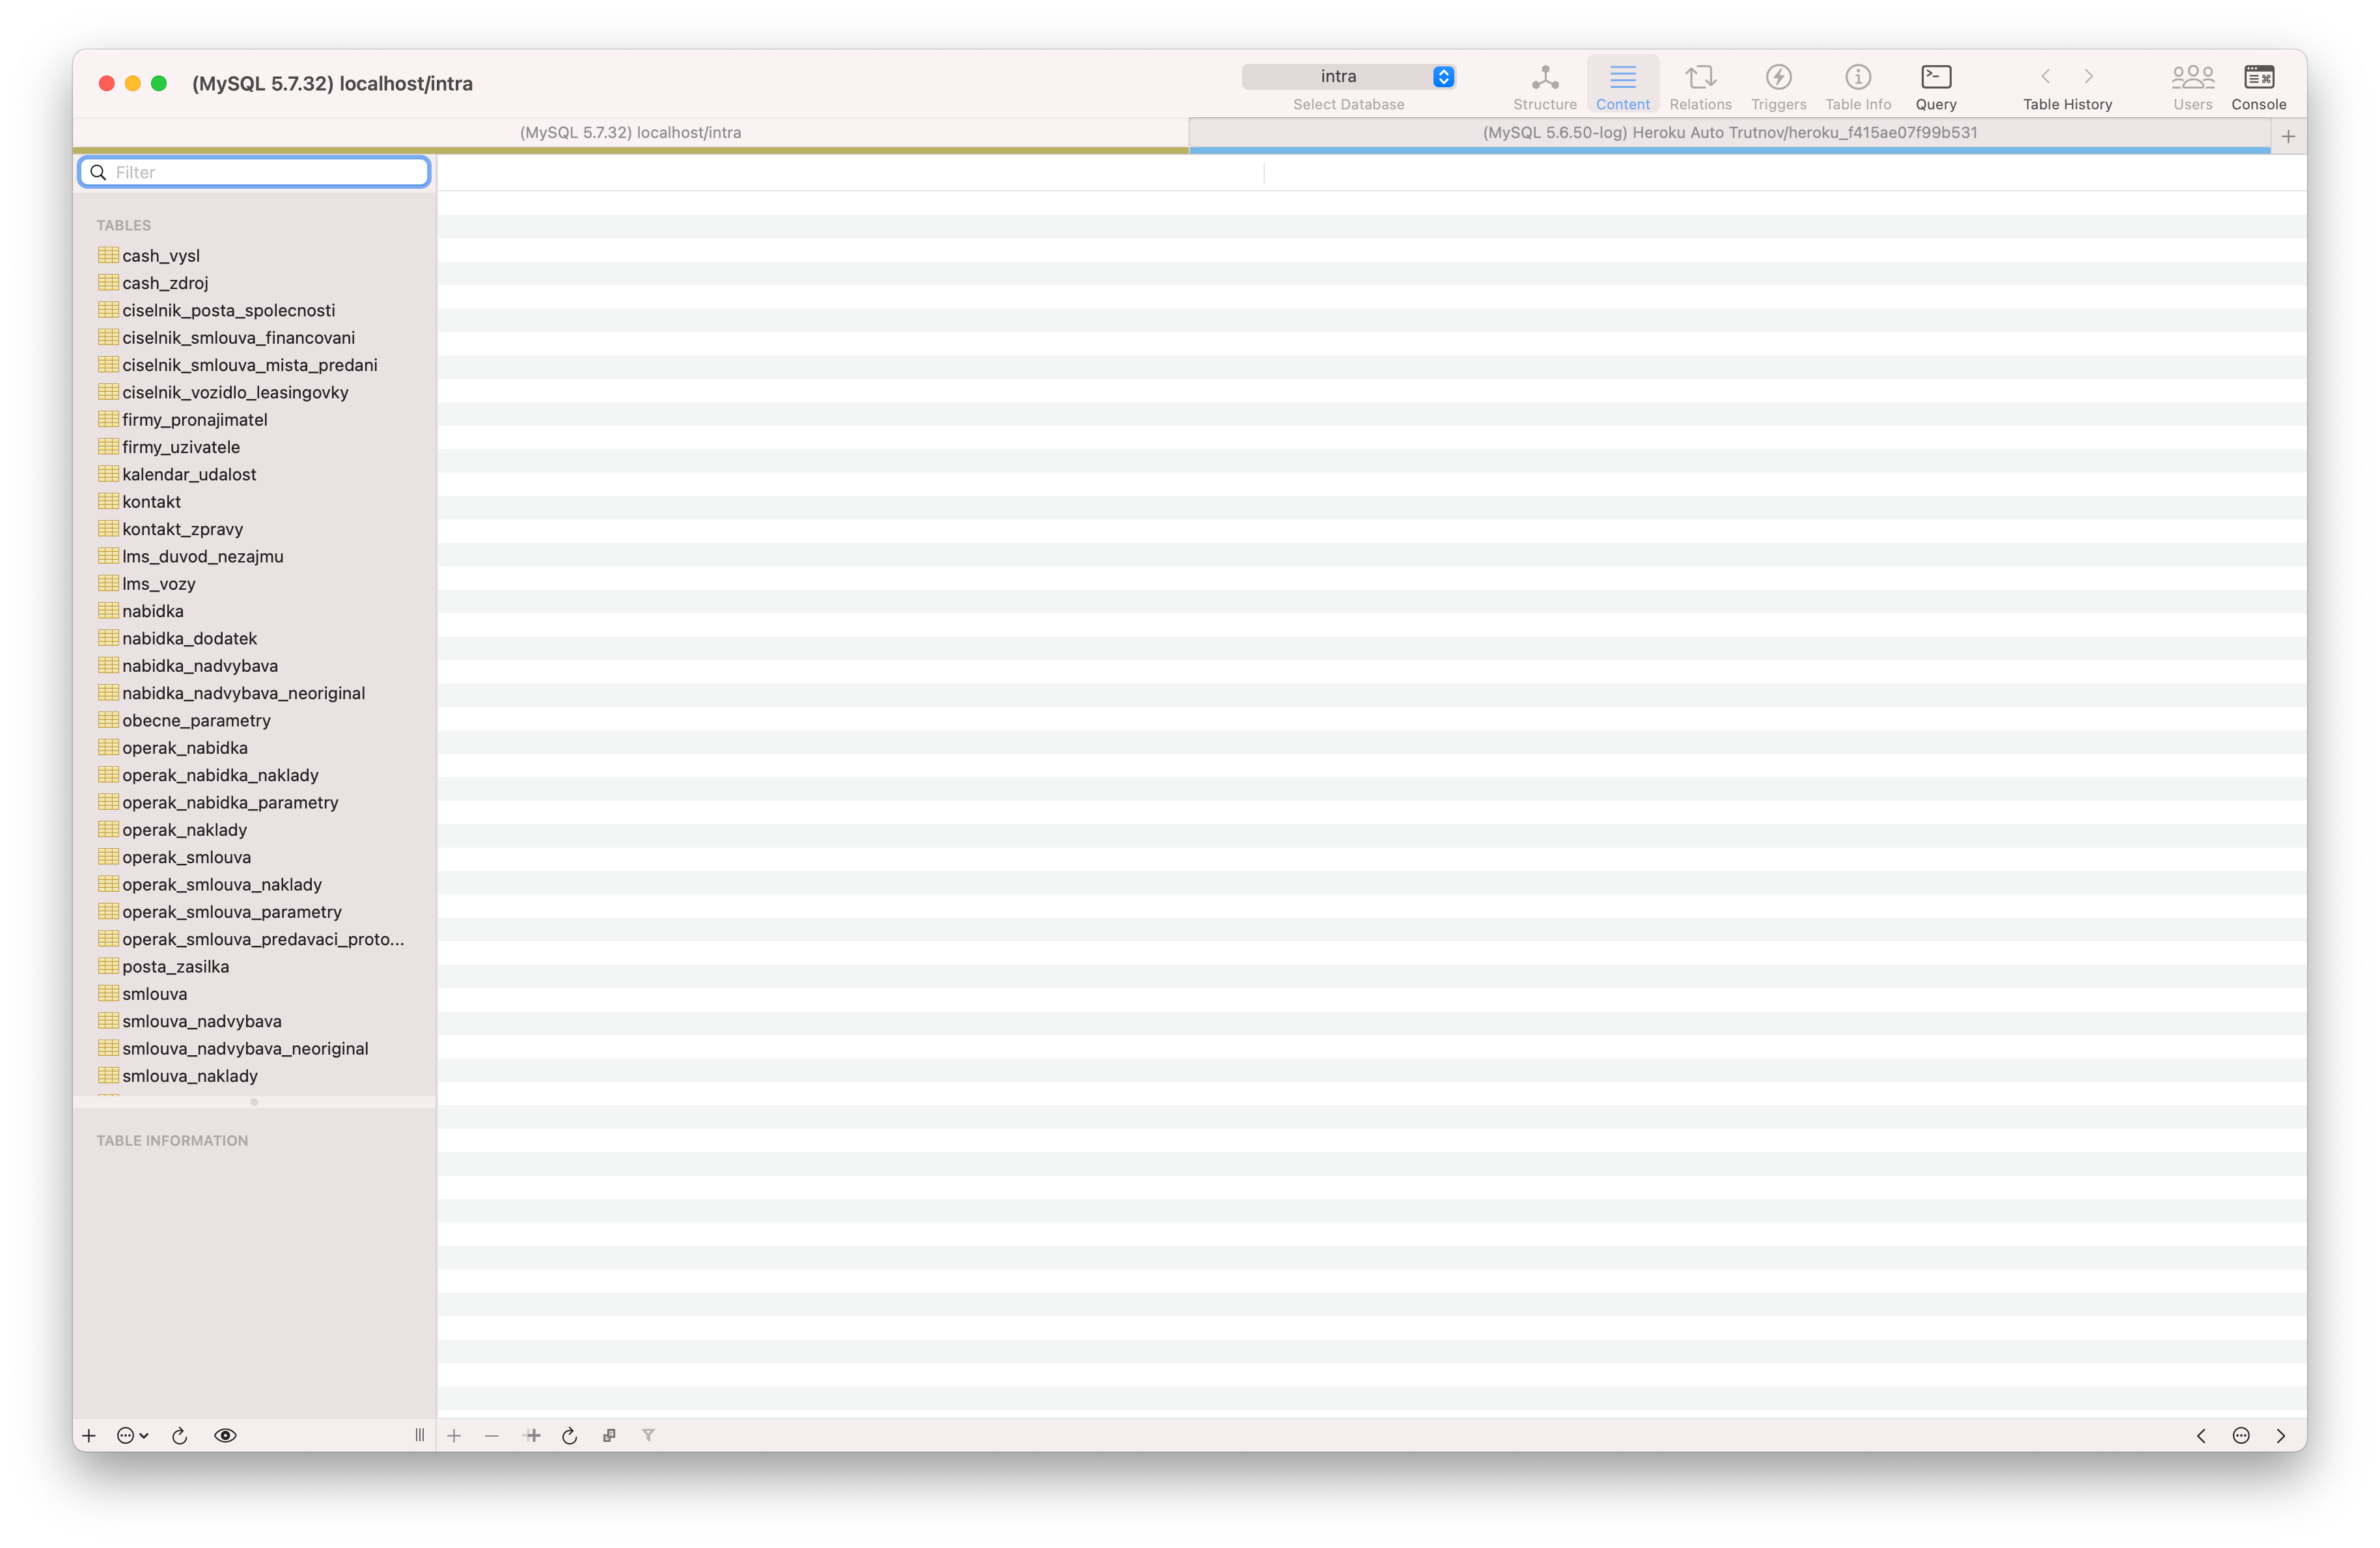Viewport: 2380px width, 1548px height.
Task: Open a new connection tab
Action: pyautogui.click(x=2289, y=137)
